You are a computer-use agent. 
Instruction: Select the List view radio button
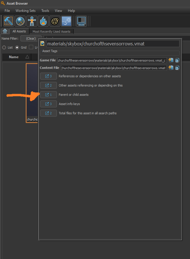click(4, 47)
